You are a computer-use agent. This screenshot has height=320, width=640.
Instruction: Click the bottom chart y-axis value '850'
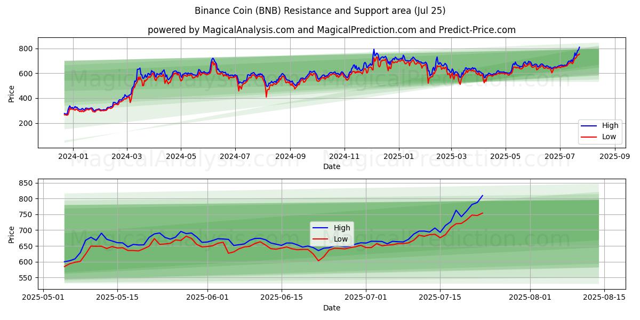click(27, 183)
